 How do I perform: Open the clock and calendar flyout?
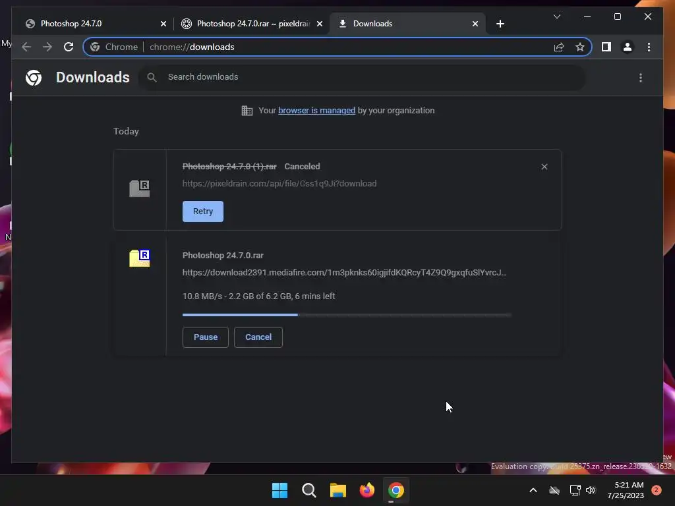pyautogui.click(x=626, y=490)
